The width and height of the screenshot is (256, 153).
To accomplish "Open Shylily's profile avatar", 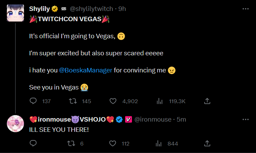I will (15, 13).
